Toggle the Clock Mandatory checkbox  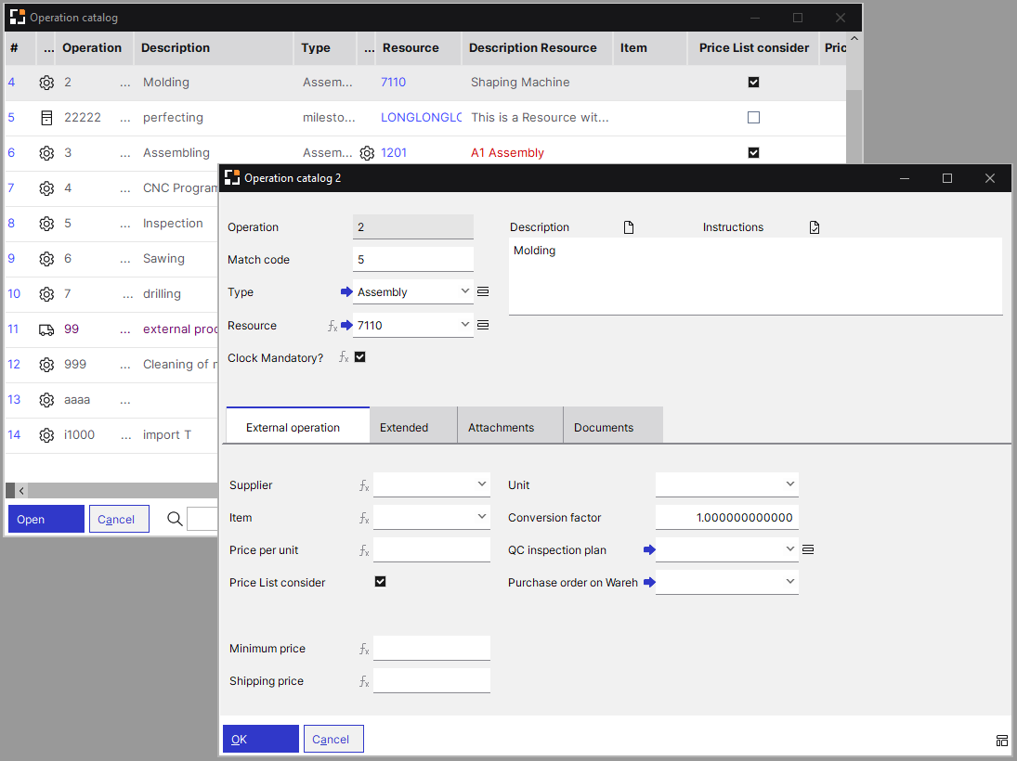click(x=360, y=357)
